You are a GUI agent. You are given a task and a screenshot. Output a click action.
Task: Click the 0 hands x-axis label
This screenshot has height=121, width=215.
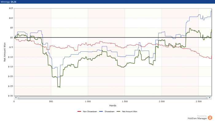[x=14, y=102]
